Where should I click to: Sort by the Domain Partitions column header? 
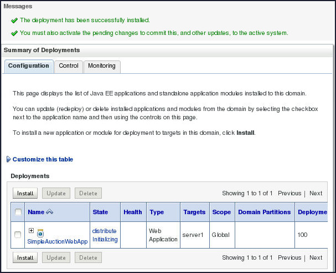point(265,212)
